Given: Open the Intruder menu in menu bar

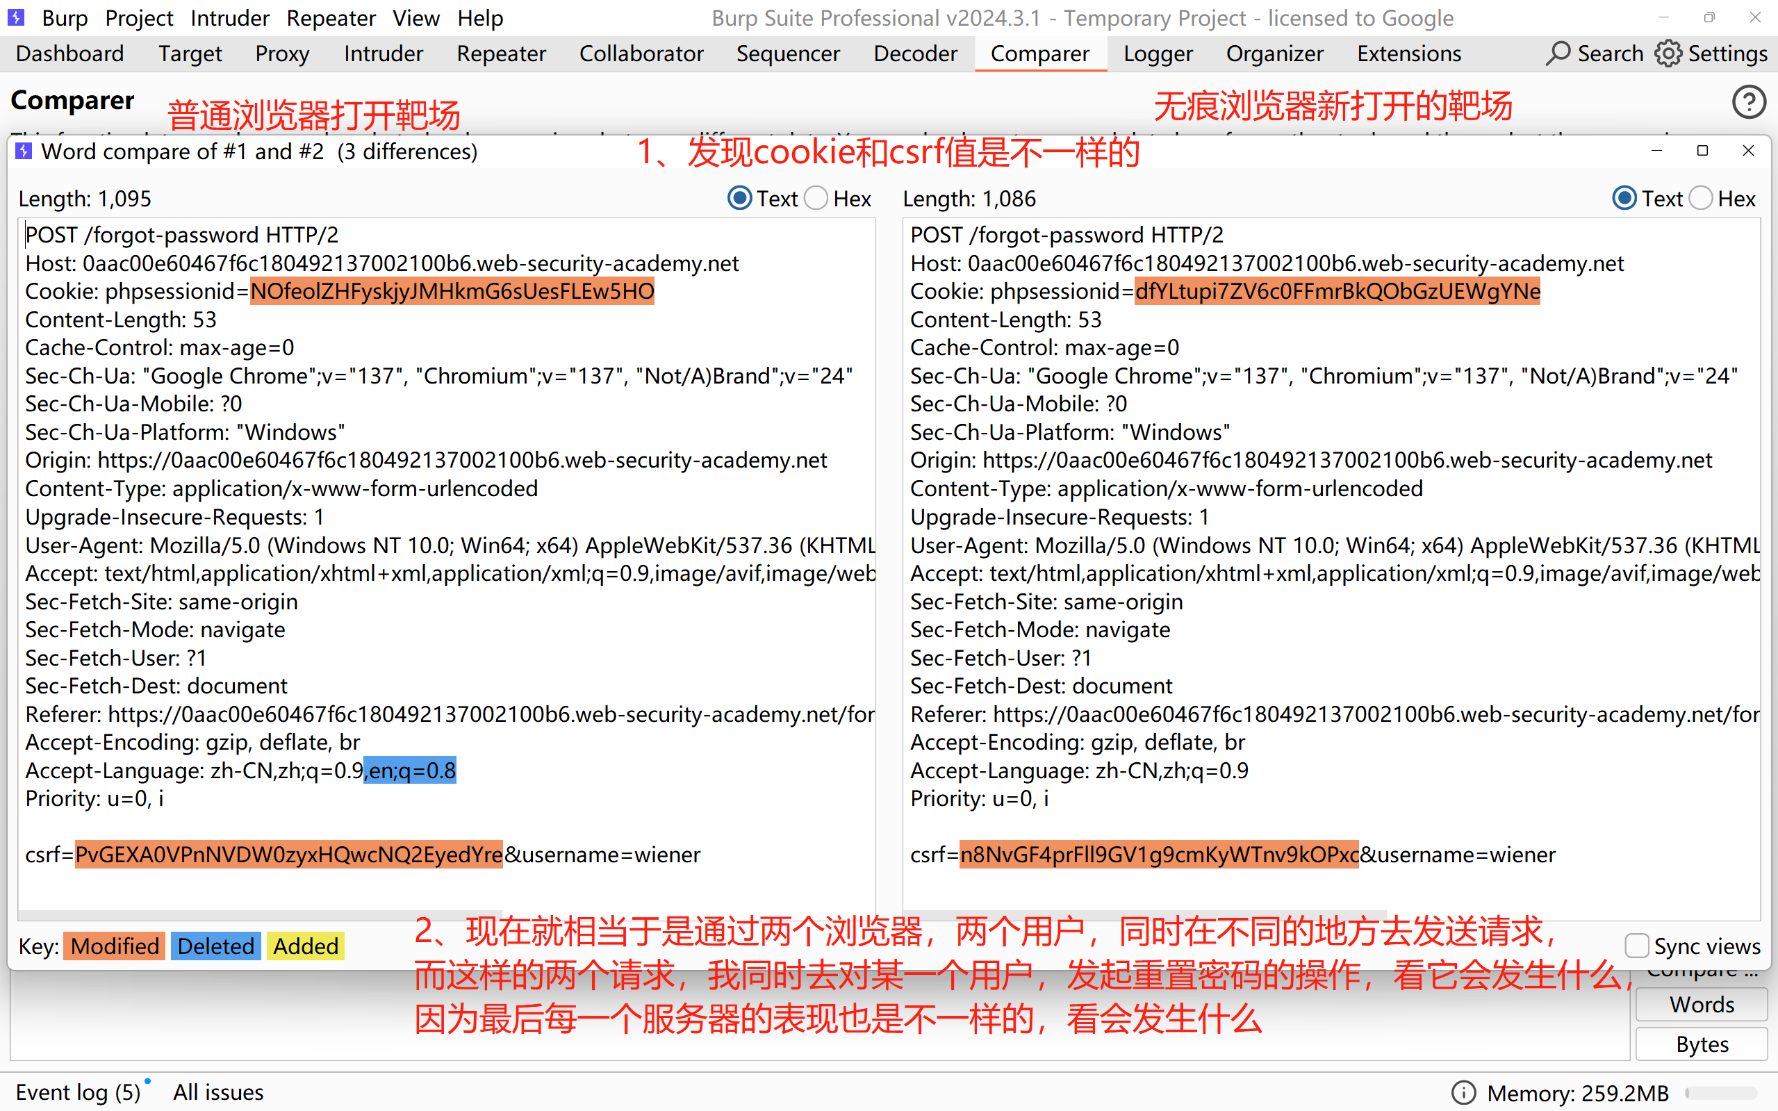Looking at the screenshot, I should tap(229, 17).
